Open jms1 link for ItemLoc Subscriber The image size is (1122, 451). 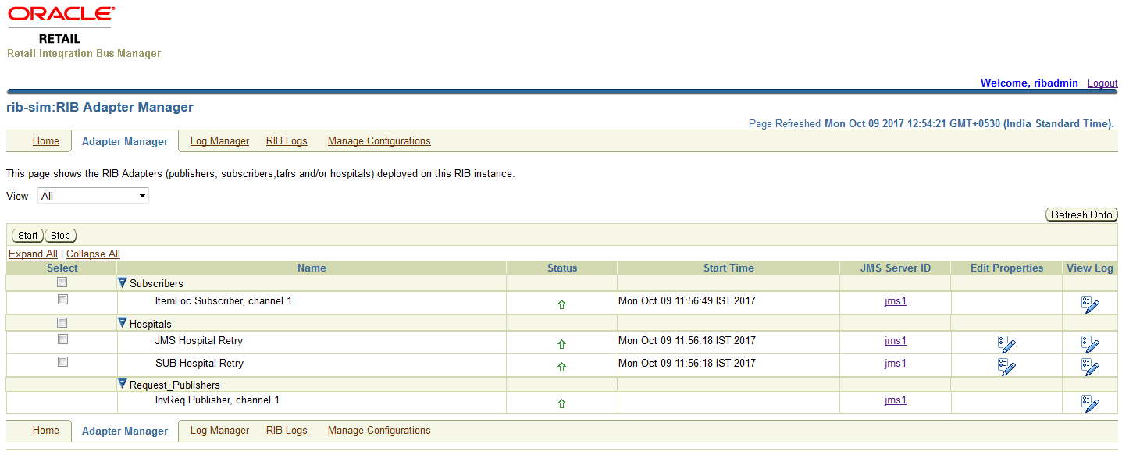tap(896, 300)
